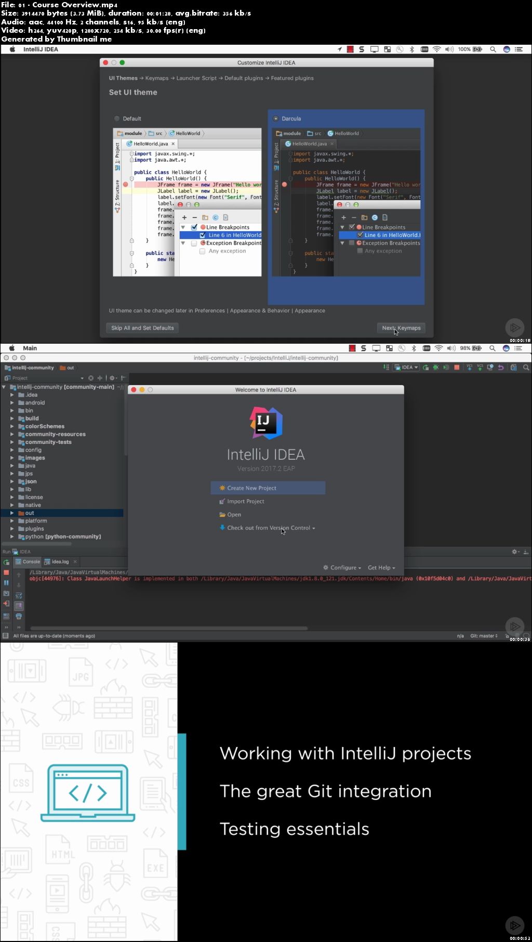Click Run with Coverage icon

point(446,368)
